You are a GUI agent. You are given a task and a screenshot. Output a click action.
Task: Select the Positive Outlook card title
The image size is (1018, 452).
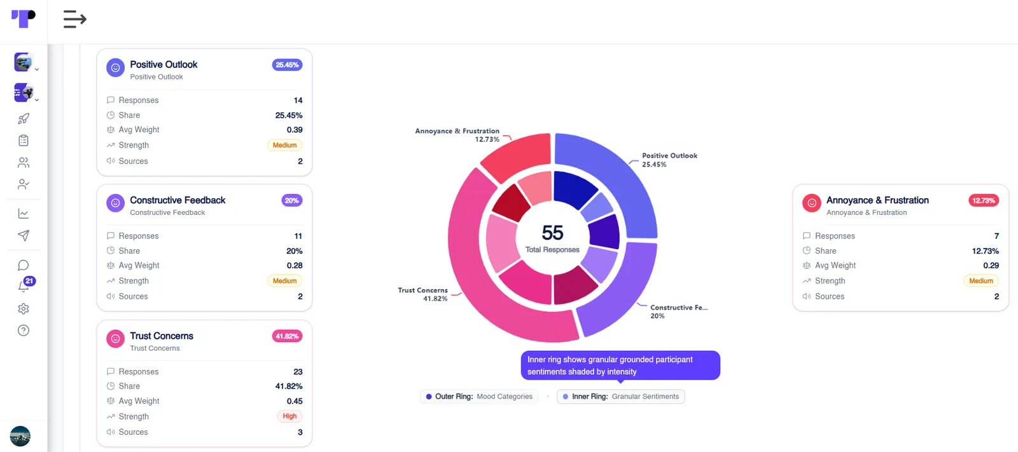[x=164, y=65]
